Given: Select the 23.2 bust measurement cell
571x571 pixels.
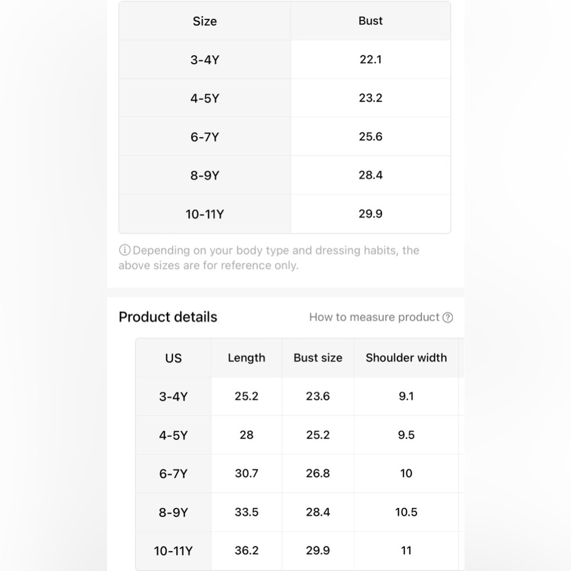Looking at the screenshot, I should (371, 98).
